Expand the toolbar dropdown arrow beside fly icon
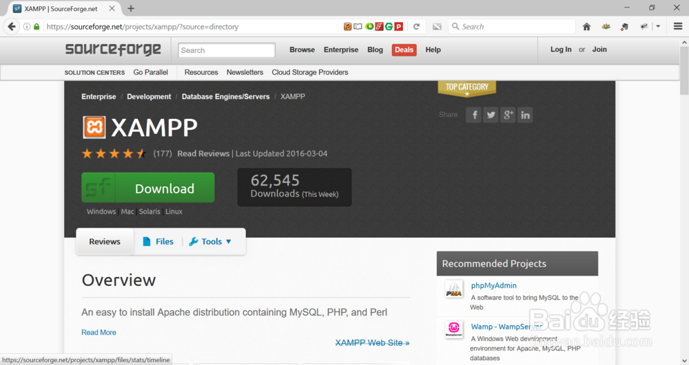This screenshot has width=689, height=365. 658,27
